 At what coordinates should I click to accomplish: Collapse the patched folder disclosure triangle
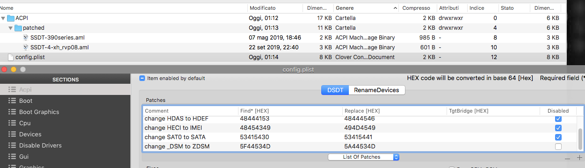pos(11,28)
